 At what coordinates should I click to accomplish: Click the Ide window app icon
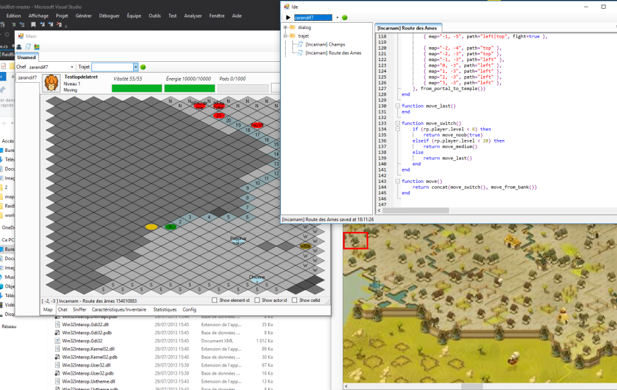pos(286,7)
